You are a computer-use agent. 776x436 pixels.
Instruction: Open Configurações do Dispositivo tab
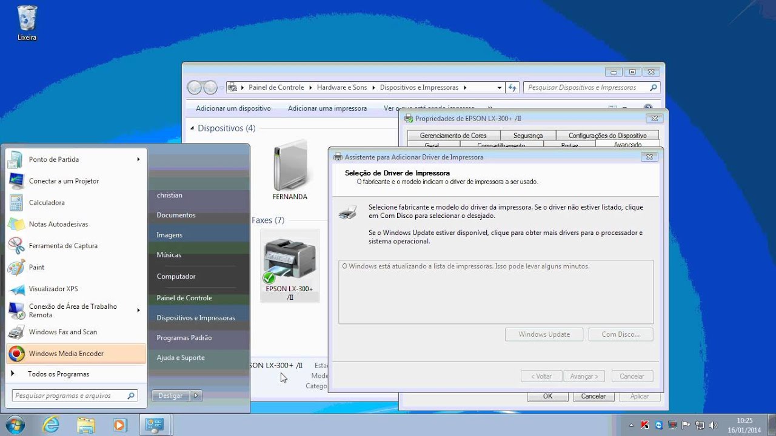607,136
